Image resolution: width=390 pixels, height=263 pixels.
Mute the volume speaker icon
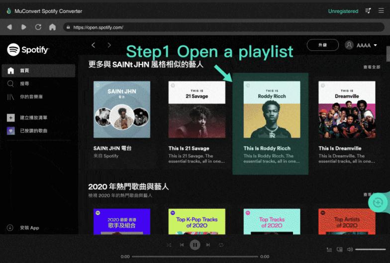(350, 249)
